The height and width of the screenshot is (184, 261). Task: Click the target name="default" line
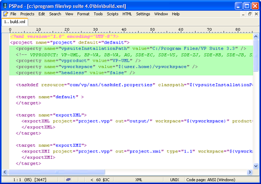(50, 97)
